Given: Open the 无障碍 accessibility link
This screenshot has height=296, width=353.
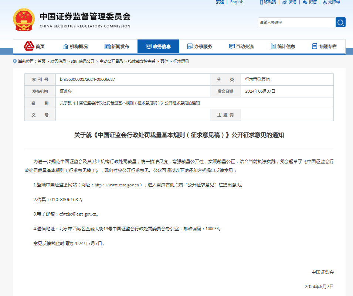Looking at the screenshot, I should (x=334, y=2).
